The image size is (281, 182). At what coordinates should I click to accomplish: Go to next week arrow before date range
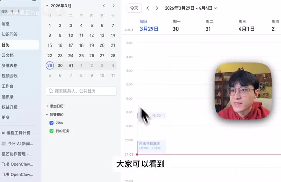pyautogui.click(x=157, y=8)
